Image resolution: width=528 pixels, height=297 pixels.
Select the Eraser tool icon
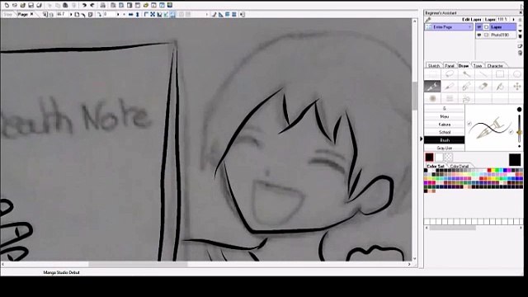(483, 87)
